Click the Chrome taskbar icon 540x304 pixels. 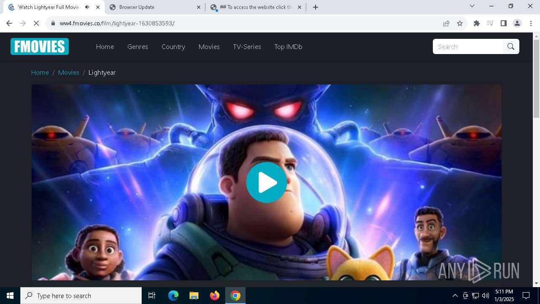click(x=235, y=296)
